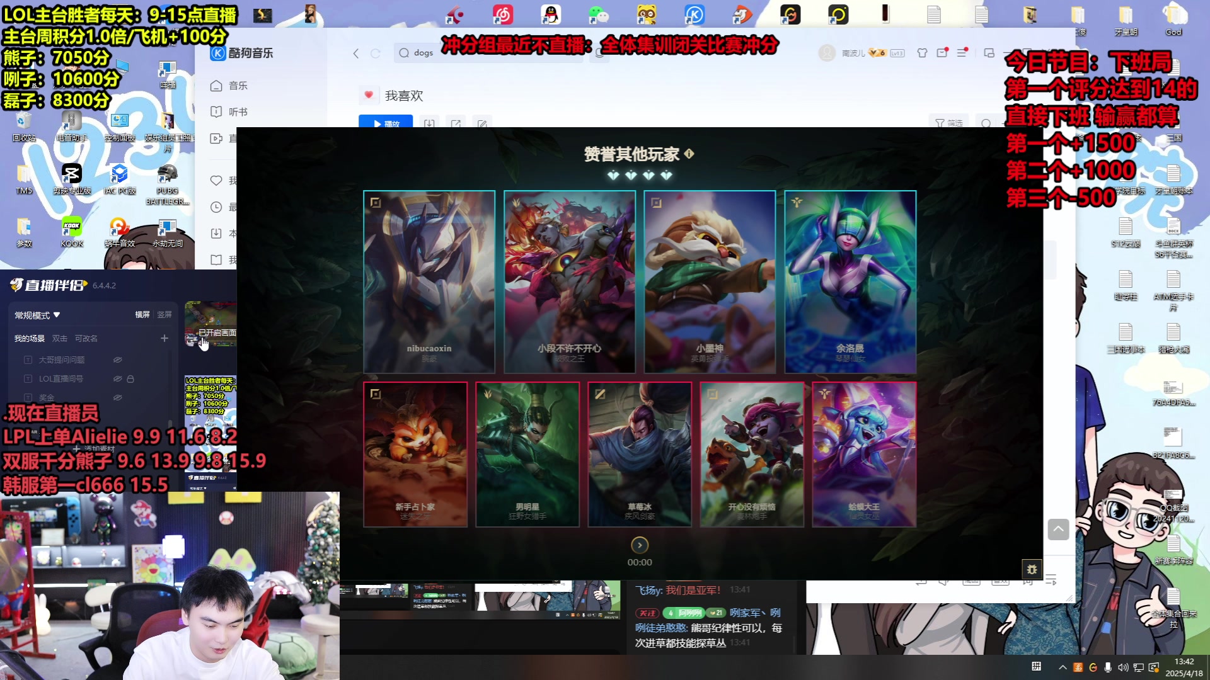This screenshot has height=680, width=1210.
Task: Click the blue 播放 play button
Action: (x=386, y=122)
